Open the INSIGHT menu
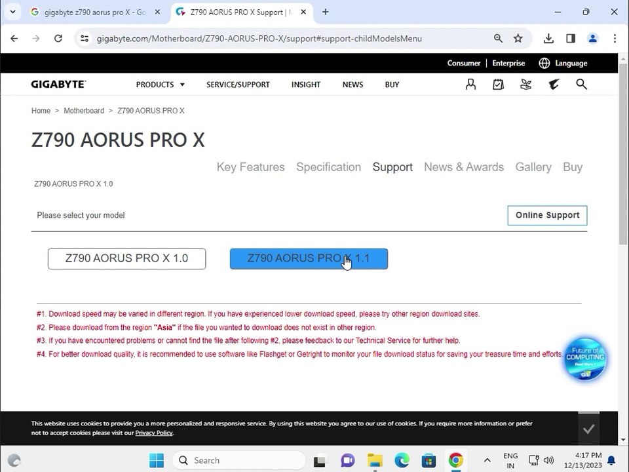Screen dimensions: 629x472 click(x=306, y=85)
